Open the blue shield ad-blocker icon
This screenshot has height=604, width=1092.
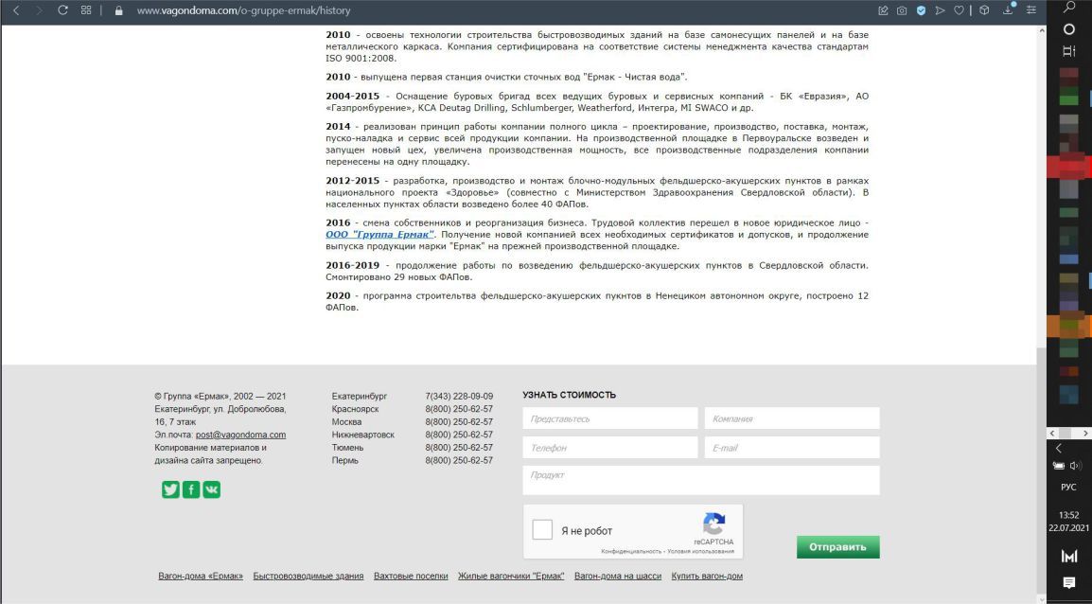tap(921, 10)
